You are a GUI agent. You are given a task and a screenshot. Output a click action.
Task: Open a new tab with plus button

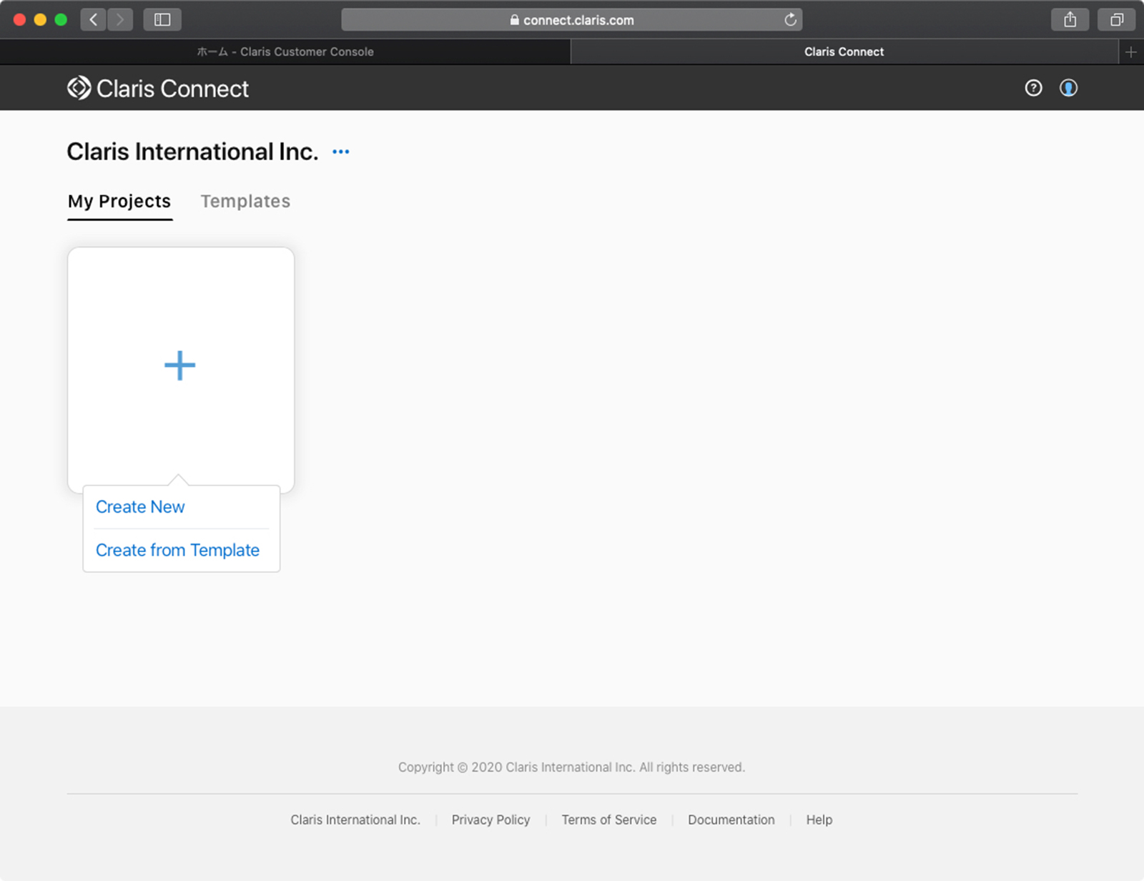point(1130,52)
